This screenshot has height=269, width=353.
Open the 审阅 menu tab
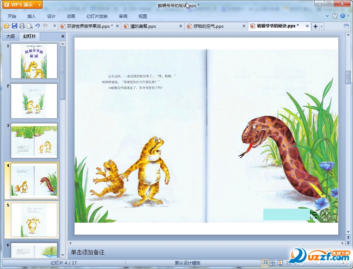coord(123,16)
